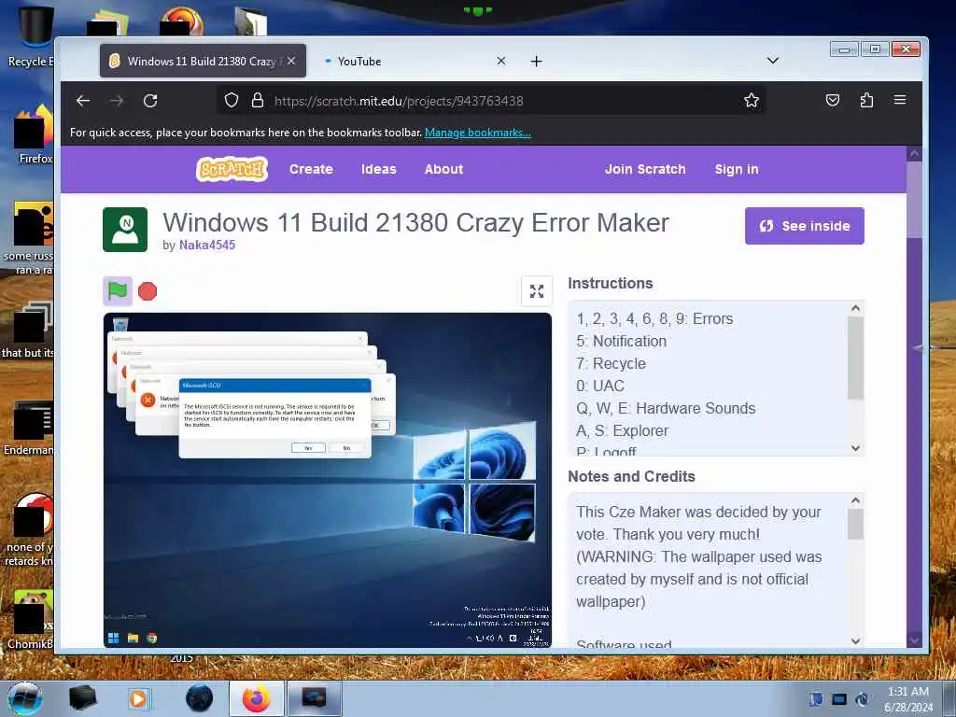Click Notes and Credits scrollbar thumb
Viewport: 956px width, 717px height.
click(x=855, y=525)
